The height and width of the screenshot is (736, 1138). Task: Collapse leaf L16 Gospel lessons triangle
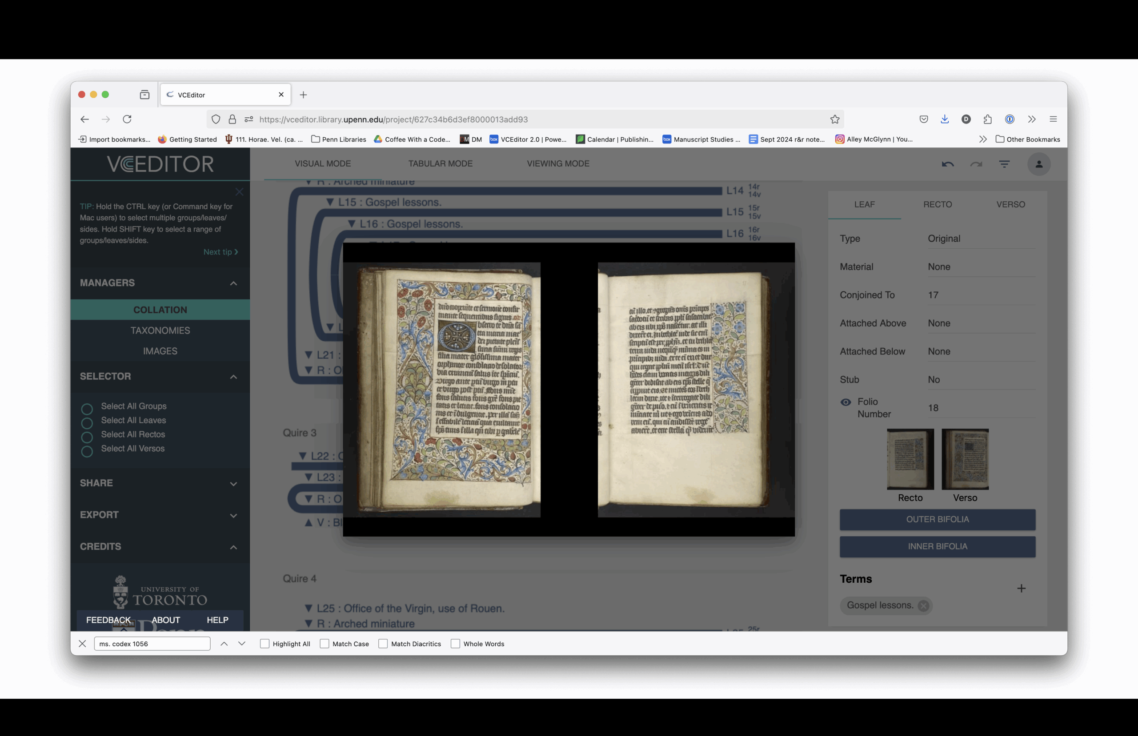[x=352, y=224]
